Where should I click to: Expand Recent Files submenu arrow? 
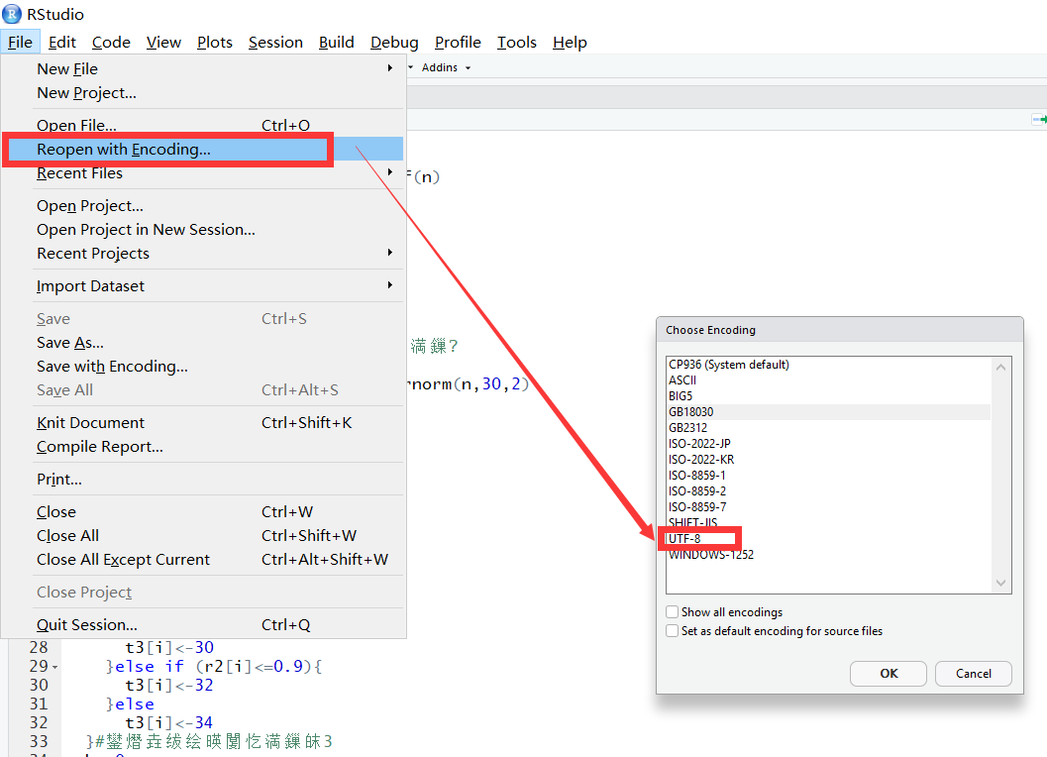[x=390, y=172]
